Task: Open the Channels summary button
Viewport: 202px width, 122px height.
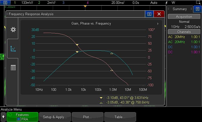Action: [184, 32]
